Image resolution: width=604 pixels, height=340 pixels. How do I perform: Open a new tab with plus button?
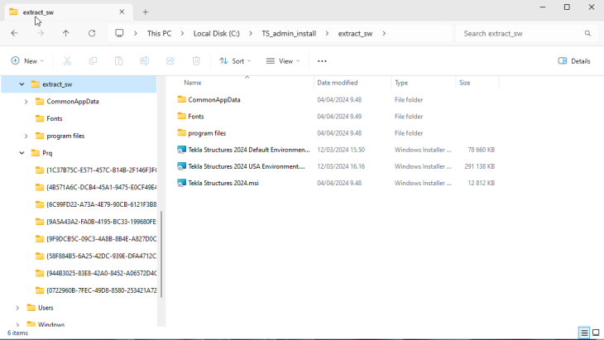point(146,12)
